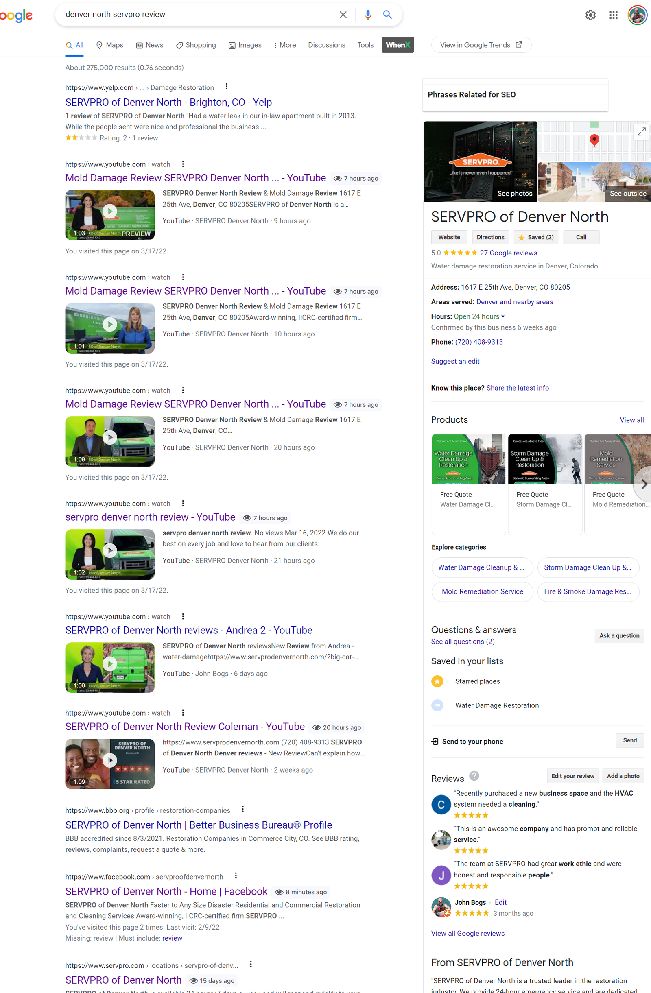Open the See outside street view image

click(x=594, y=182)
